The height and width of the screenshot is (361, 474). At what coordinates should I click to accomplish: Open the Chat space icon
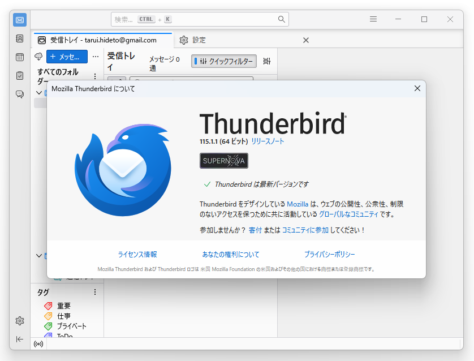click(x=20, y=94)
